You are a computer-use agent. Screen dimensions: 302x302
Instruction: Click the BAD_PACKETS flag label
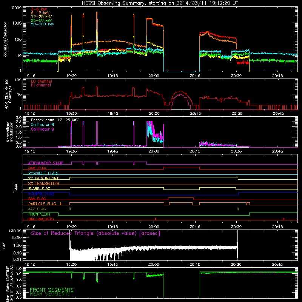point(41,219)
